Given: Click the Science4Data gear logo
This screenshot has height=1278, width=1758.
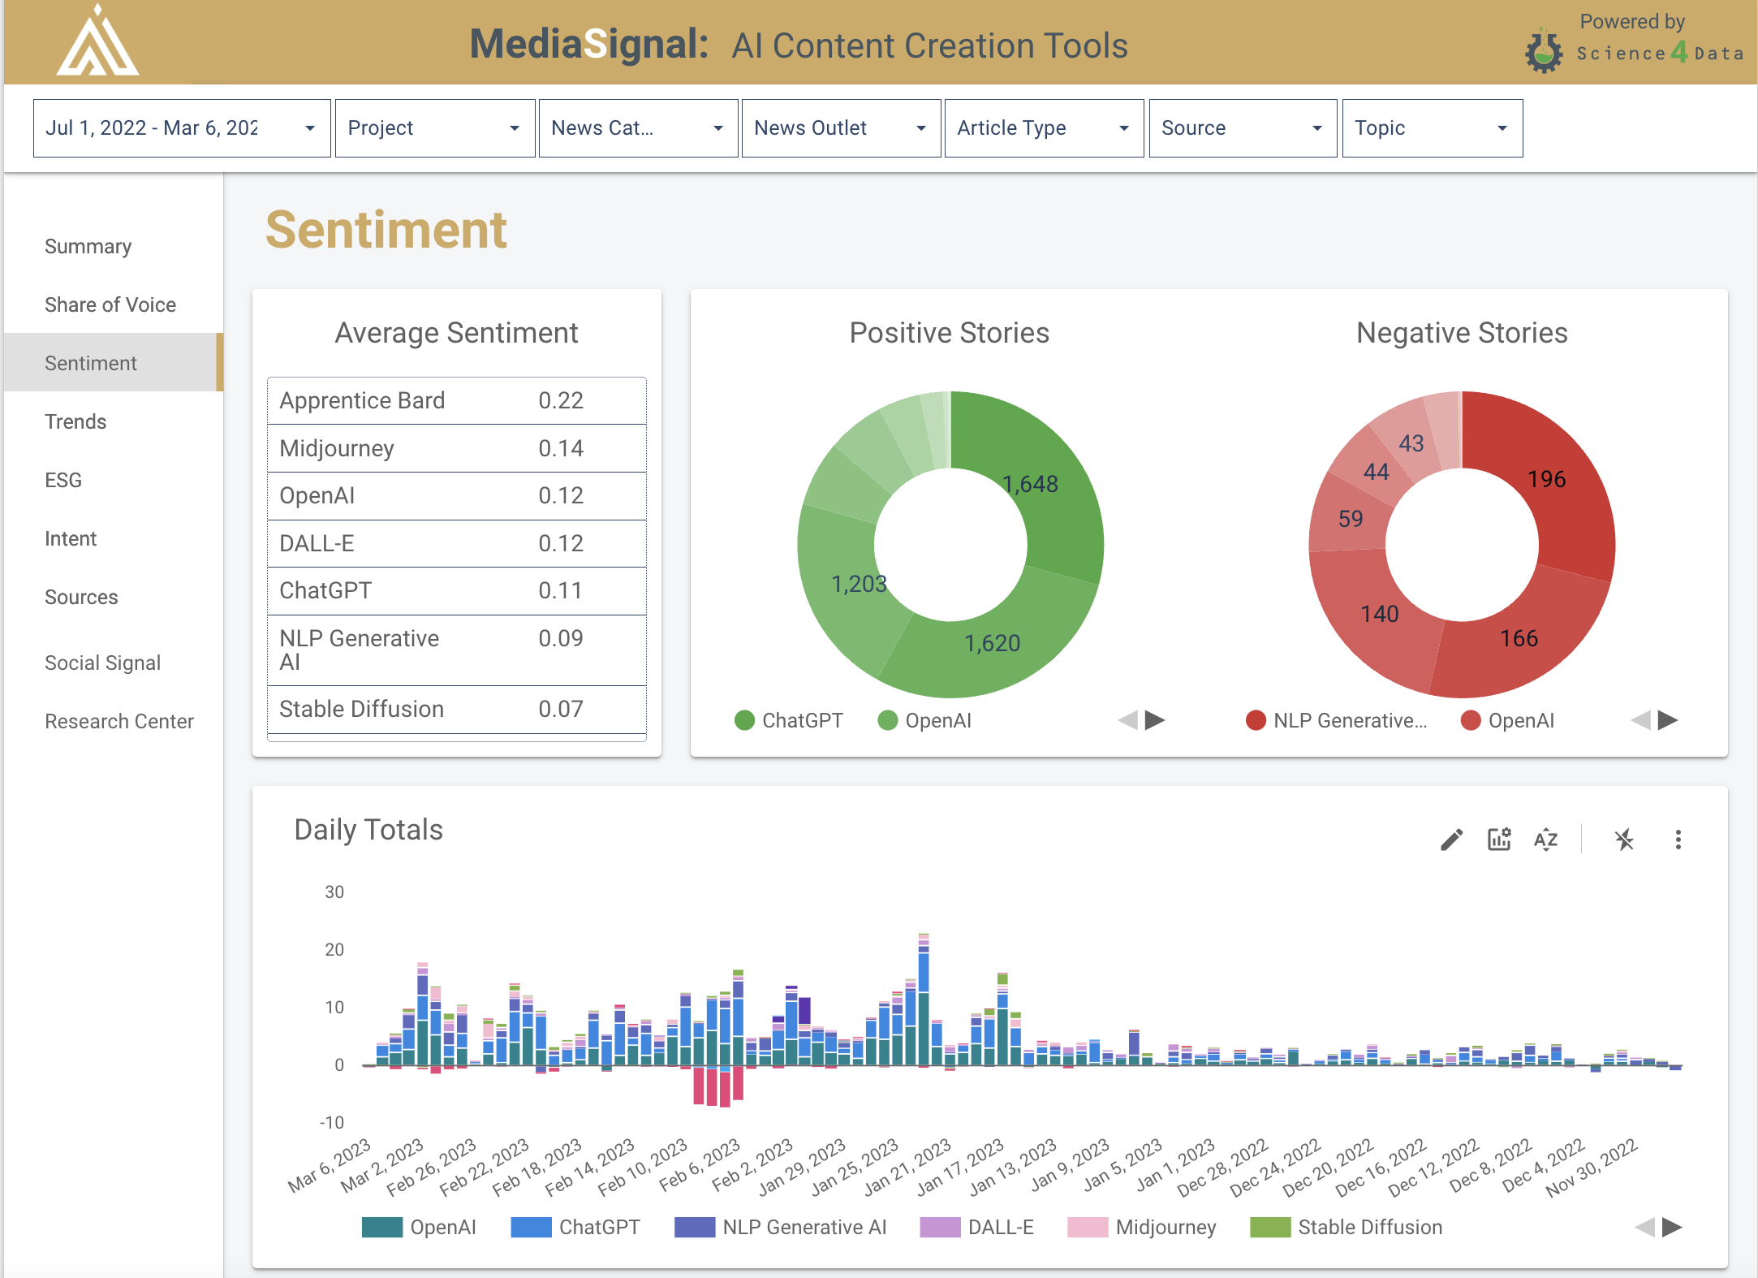Looking at the screenshot, I should pos(1543,52).
